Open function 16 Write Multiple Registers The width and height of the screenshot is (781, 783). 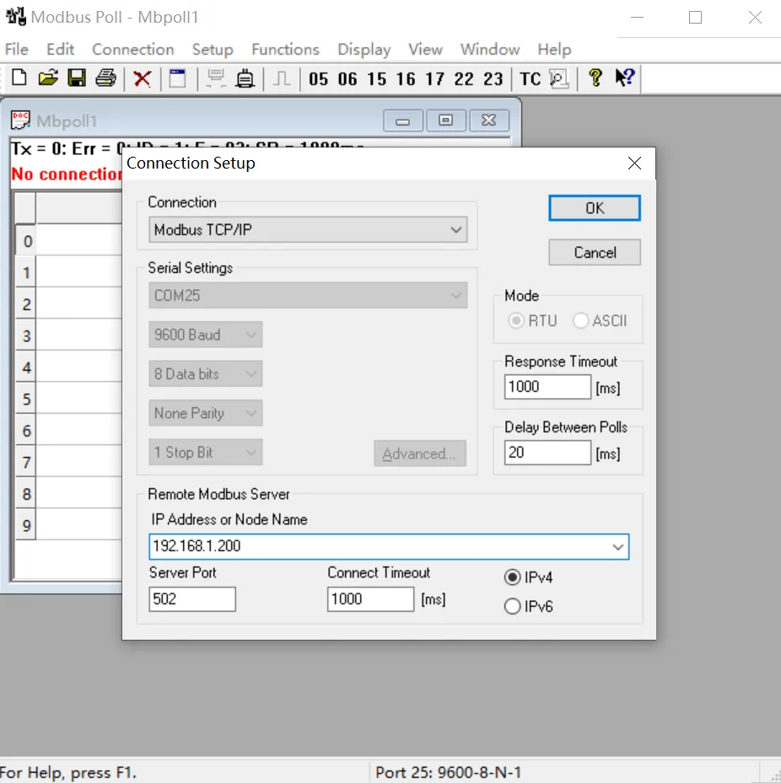pyautogui.click(x=407, y=78)
